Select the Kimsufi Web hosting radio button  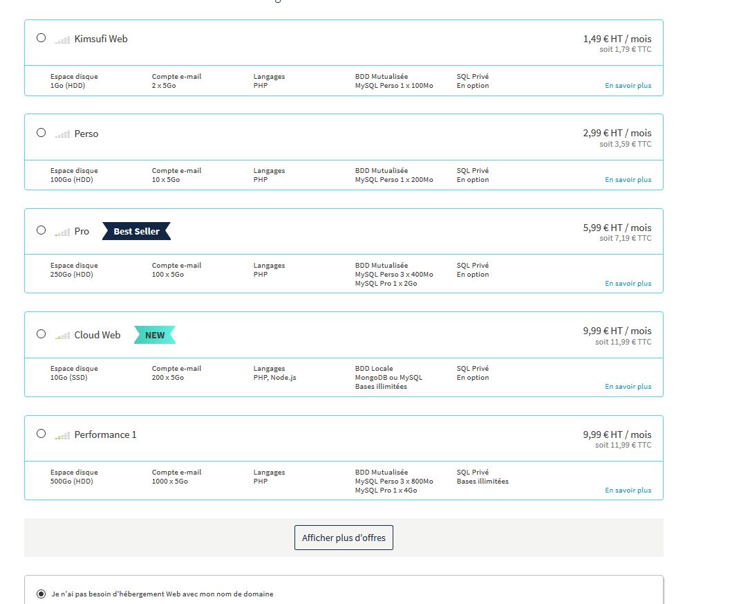(41, 38)
